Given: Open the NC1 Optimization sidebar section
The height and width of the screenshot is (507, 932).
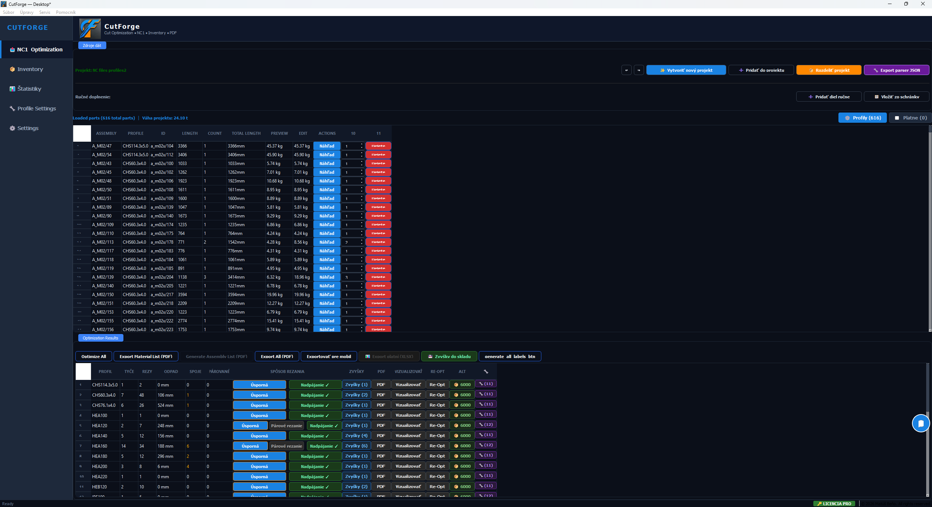Looking at the screenshot, I should (x=36, y=50).
